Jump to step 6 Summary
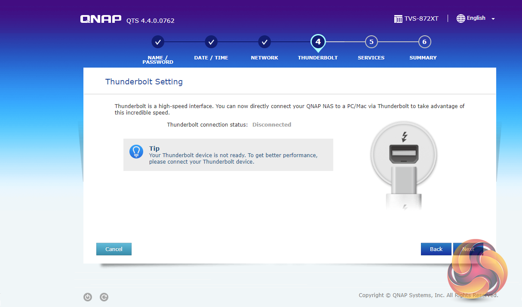This screenshot has width=522, height=307. coord(424,42)
